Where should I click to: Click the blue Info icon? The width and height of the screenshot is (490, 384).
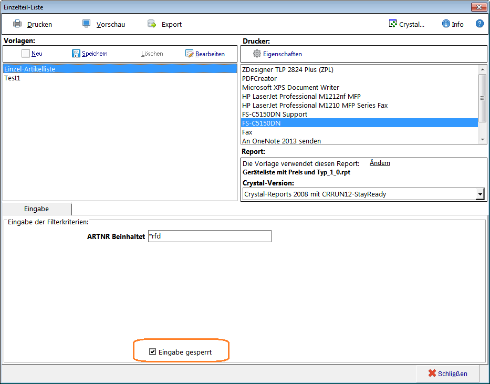click(x=446, y=24)
